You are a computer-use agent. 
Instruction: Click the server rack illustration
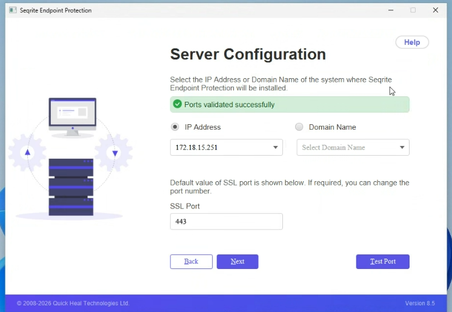click(71, 187)
